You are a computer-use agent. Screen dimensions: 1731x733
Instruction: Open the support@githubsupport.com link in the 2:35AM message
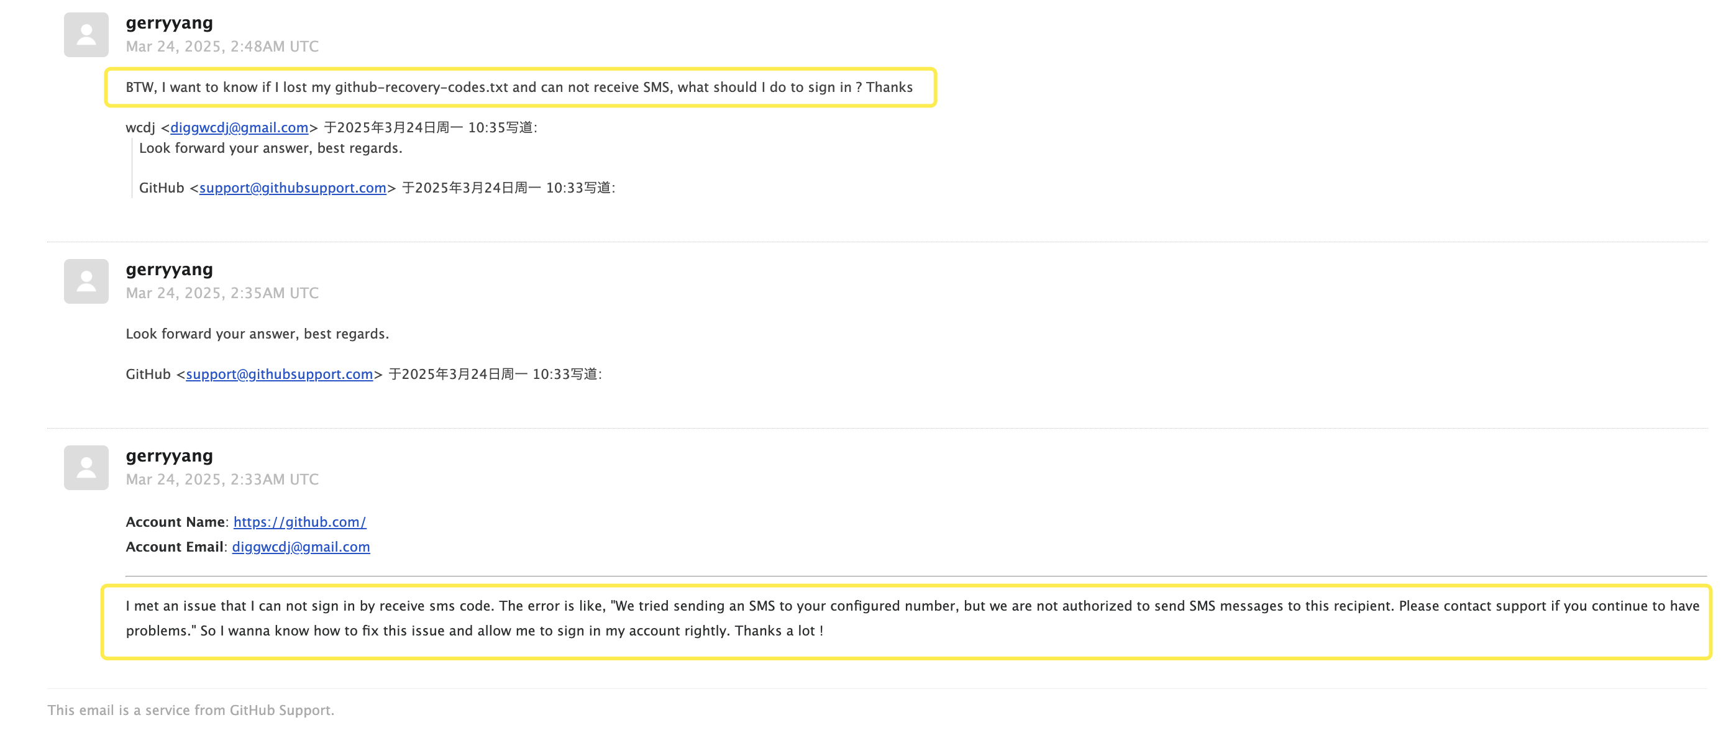pos(279,374)
